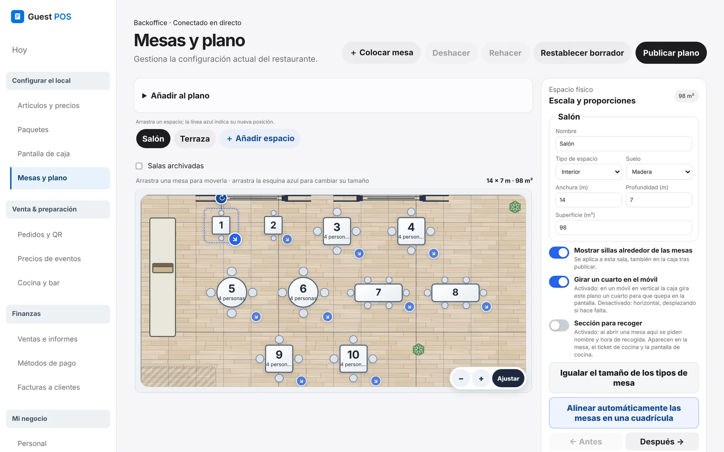The height and width of the screenshot is (452, 724).
Task: Click the rotate handle above table 1
Action: [221, 198]
